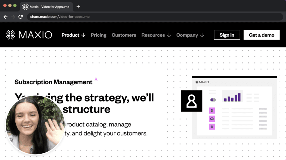This screenshot has width=286, height=160.
Task: Go to Customers in the nav bar
Action: [124, 35]
